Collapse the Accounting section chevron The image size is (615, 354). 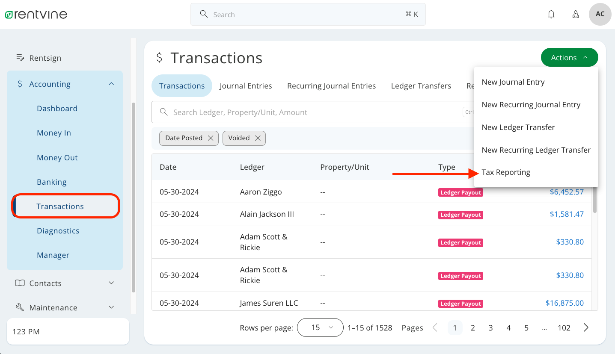(111, 84)
